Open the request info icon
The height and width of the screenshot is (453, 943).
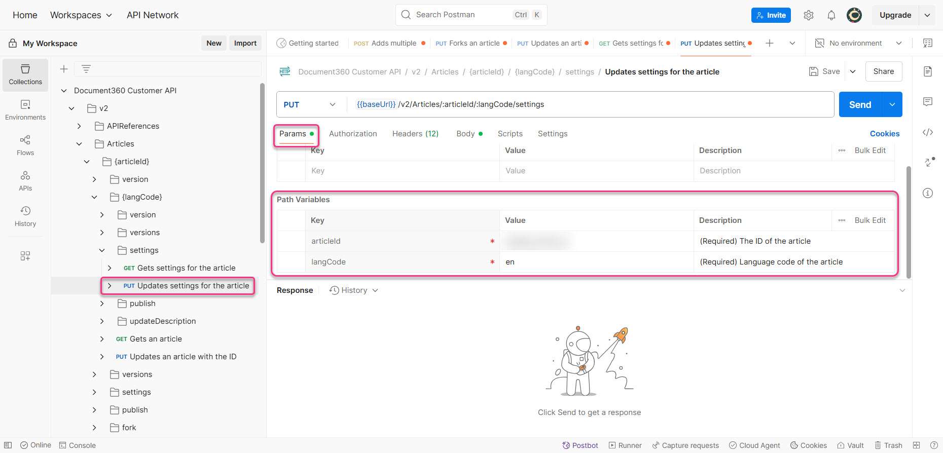(x=928, y=193)
